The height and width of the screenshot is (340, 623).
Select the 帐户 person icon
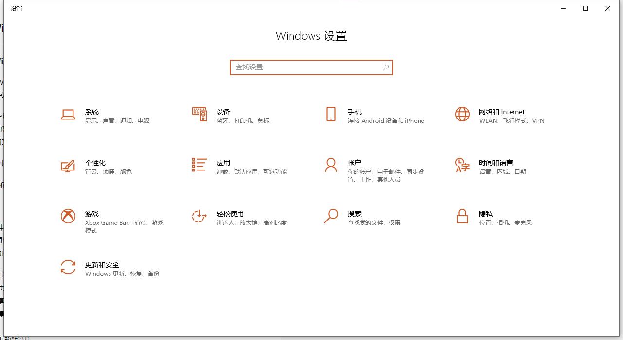pyautogui.click(x=331, y=166)
